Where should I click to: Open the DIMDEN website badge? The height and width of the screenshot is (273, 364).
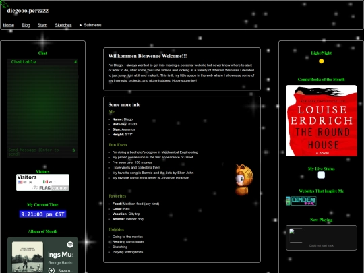pos(301,201)
